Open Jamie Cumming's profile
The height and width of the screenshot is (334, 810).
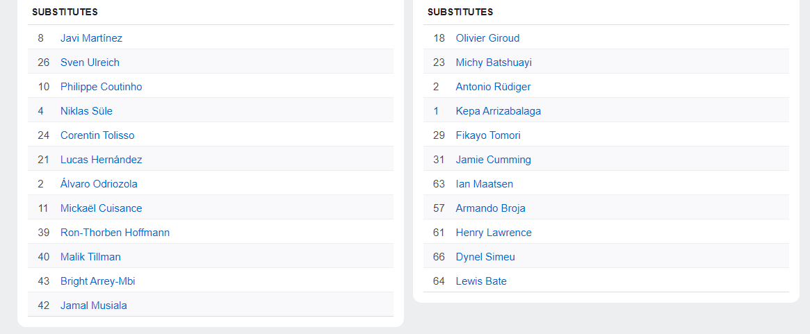[493, 160]
